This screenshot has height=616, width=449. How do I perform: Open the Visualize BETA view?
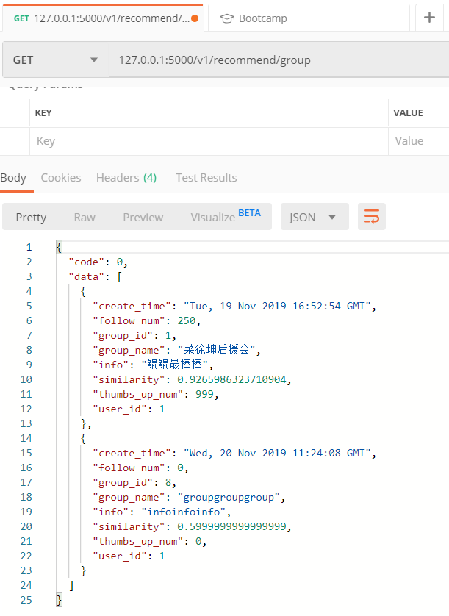point(225,217)
